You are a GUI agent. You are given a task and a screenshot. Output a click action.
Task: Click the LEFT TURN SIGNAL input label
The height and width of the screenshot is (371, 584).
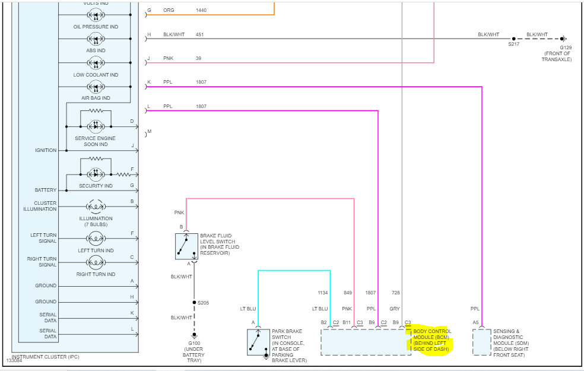[x=43, y=238]
